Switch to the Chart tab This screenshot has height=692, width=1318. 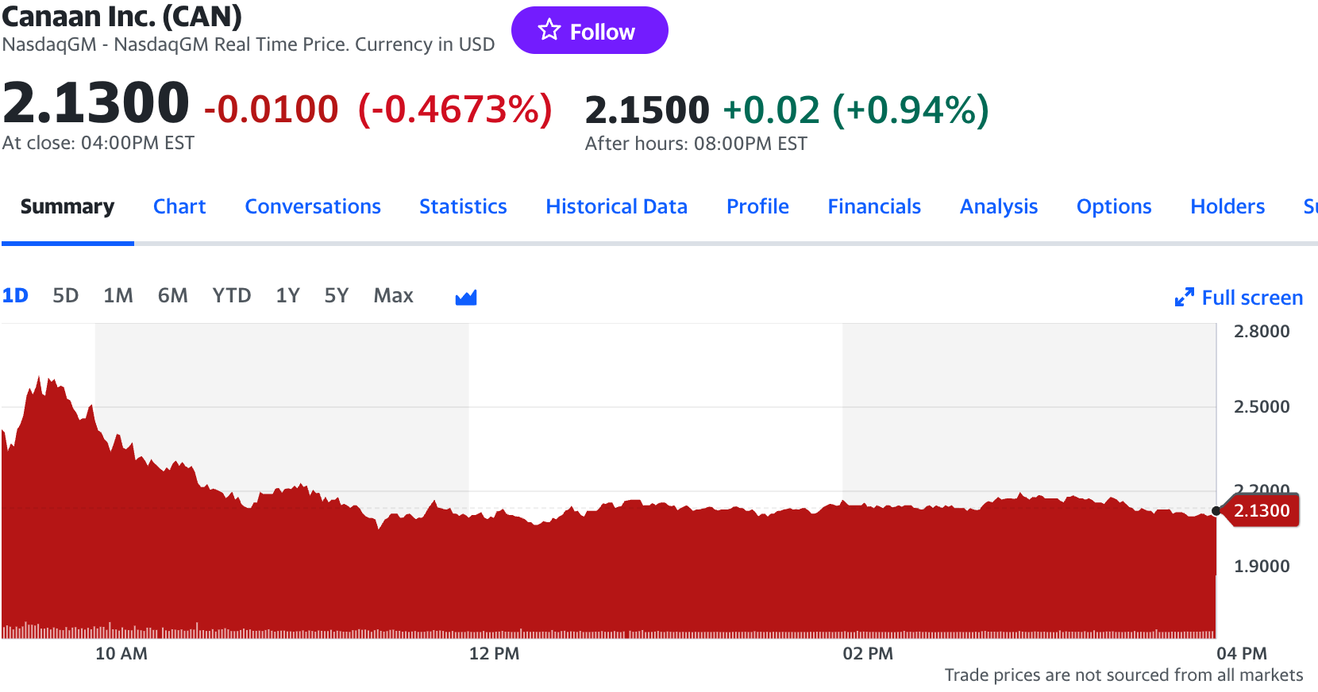click(x=179, y=206)
